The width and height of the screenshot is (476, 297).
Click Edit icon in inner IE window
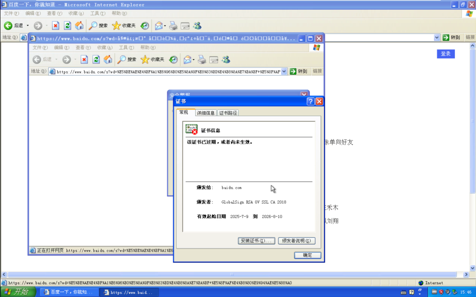pyautogui.click(x=214, y=60)
